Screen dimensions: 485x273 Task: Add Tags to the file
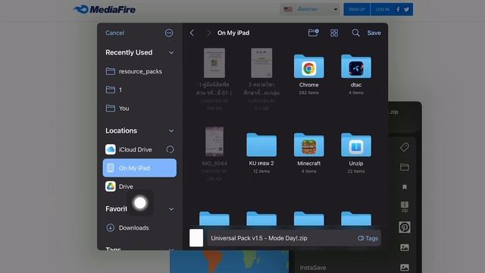coord(368,238)
